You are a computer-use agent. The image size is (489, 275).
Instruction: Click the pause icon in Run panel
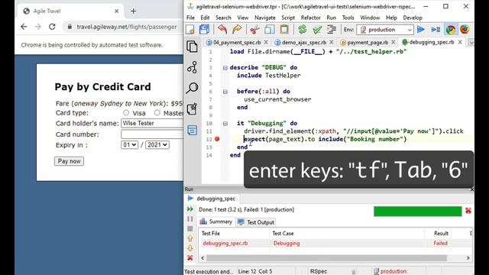coord(190,219)
